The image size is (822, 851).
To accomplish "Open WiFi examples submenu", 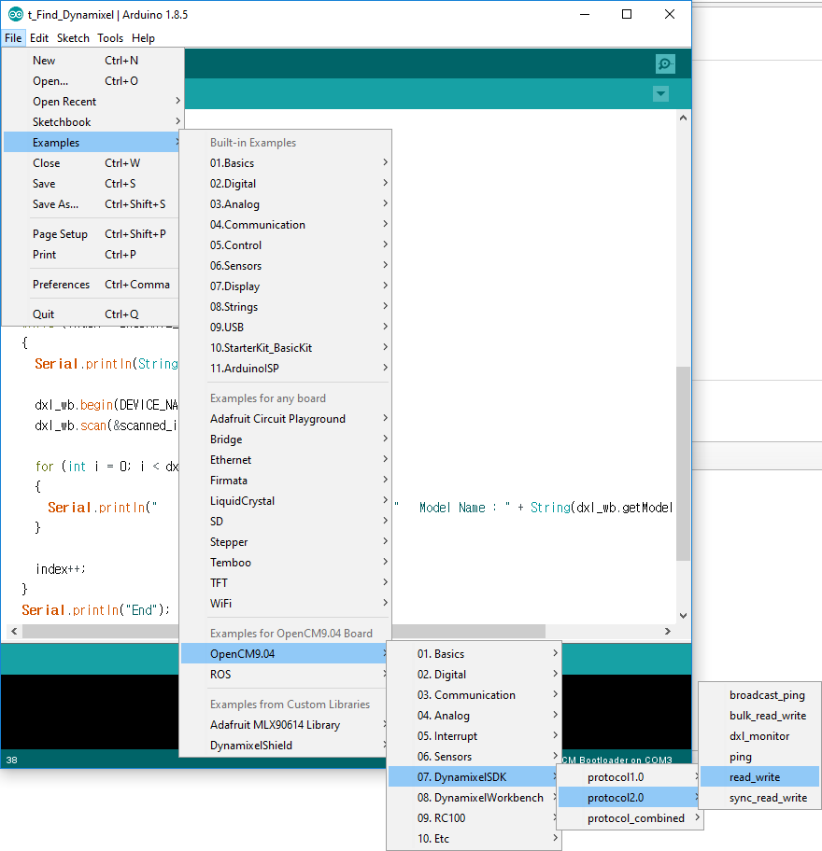I will (x=285, y=604).
